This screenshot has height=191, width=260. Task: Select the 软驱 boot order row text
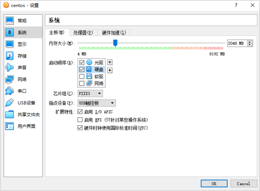[x=99, y=77]
